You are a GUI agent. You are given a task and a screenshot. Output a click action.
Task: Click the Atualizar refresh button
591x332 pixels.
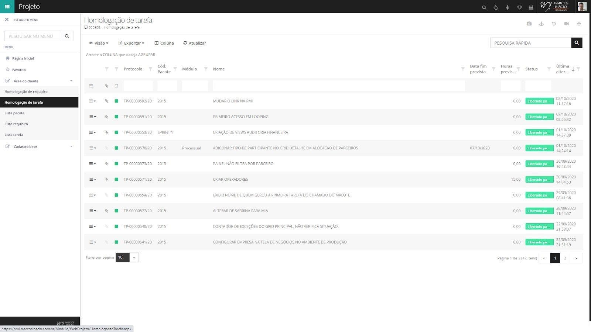point(195,43)
